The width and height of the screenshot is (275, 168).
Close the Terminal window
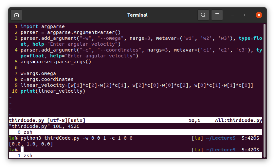tap(259, 15)
